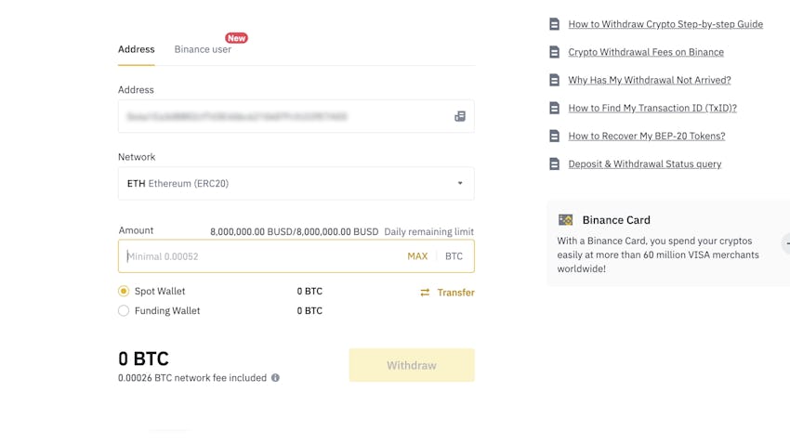Open How to Find My Transaction ID link
The image size is (790, 444).
[x=652, y=108]
